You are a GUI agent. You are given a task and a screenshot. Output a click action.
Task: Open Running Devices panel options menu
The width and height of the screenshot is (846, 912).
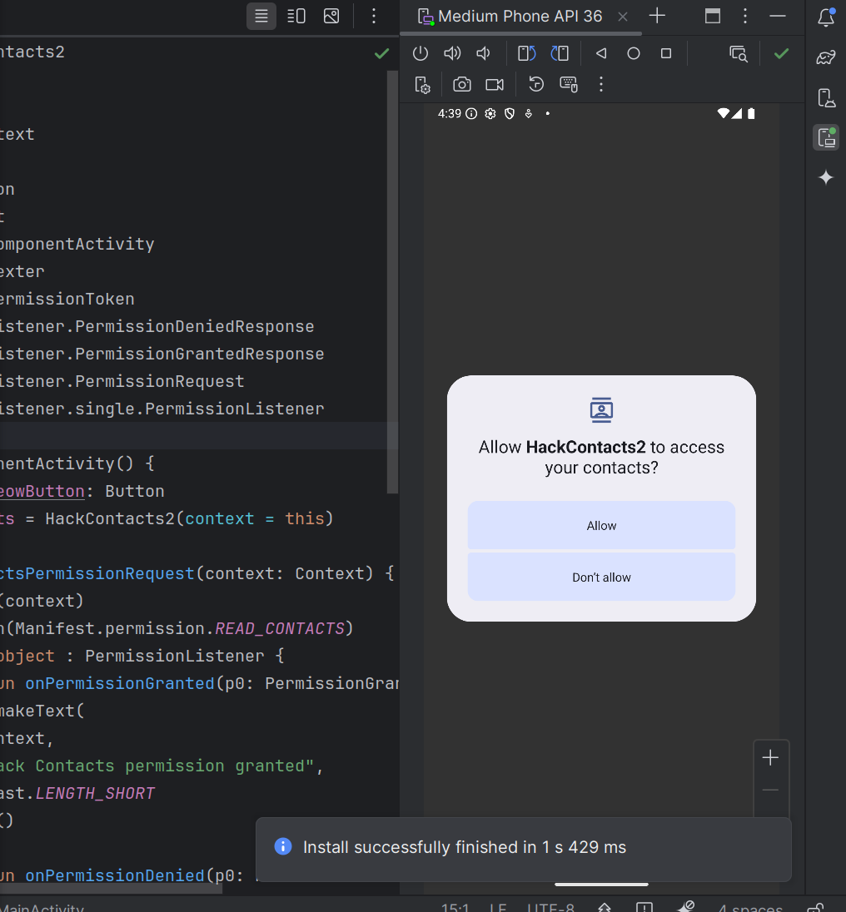click(744, 16)
